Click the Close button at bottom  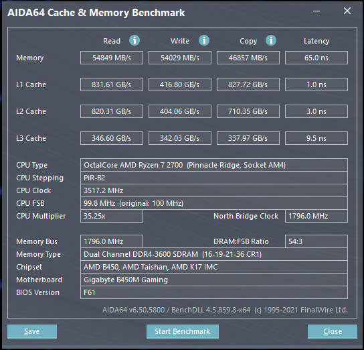tap(333, 331)
